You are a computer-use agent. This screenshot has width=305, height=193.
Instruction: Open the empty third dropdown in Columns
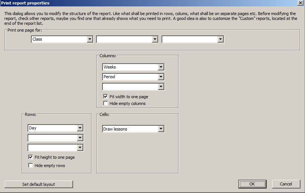pyautogui.click(x=161, y=87)
